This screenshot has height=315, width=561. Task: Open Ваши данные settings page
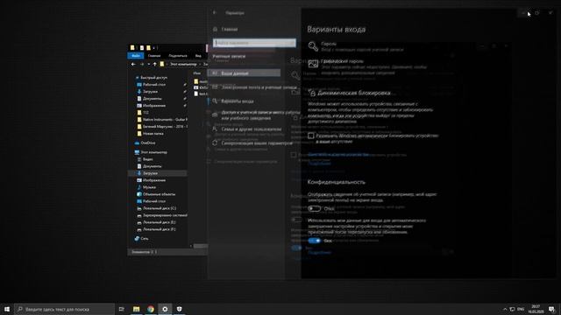click(x=245, y=73)
